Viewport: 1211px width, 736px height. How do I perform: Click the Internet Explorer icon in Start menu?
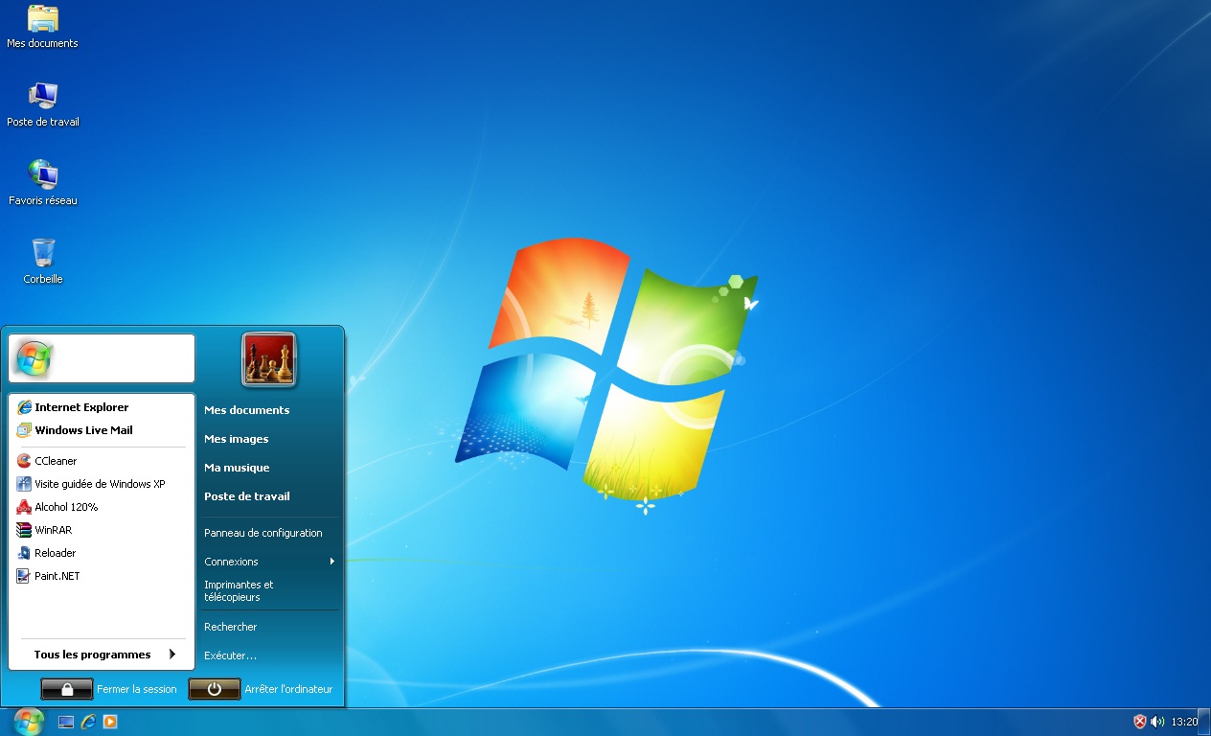coord(24,407)
